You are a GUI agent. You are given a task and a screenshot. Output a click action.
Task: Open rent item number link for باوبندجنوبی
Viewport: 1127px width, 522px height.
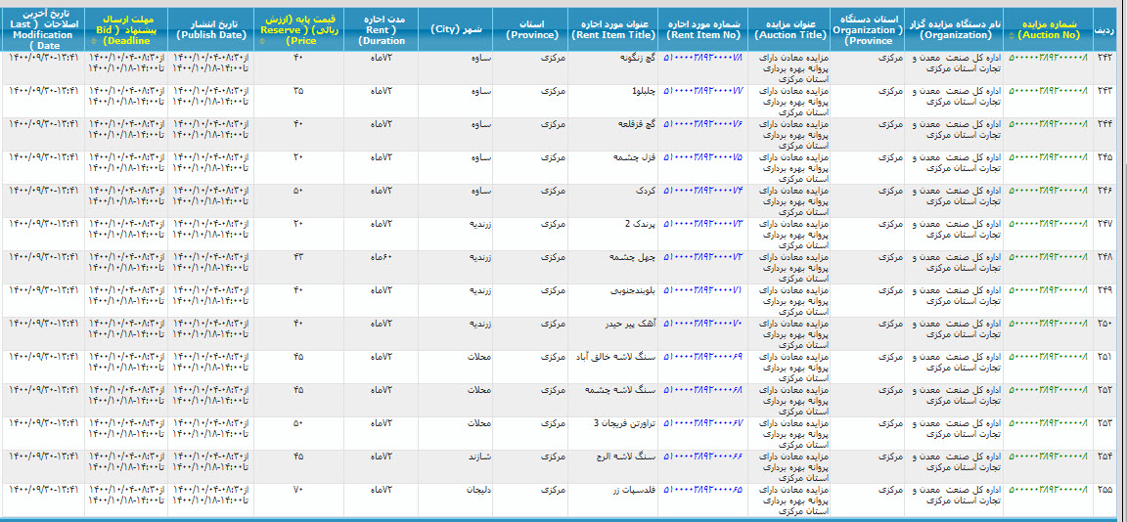pos(703,290)
